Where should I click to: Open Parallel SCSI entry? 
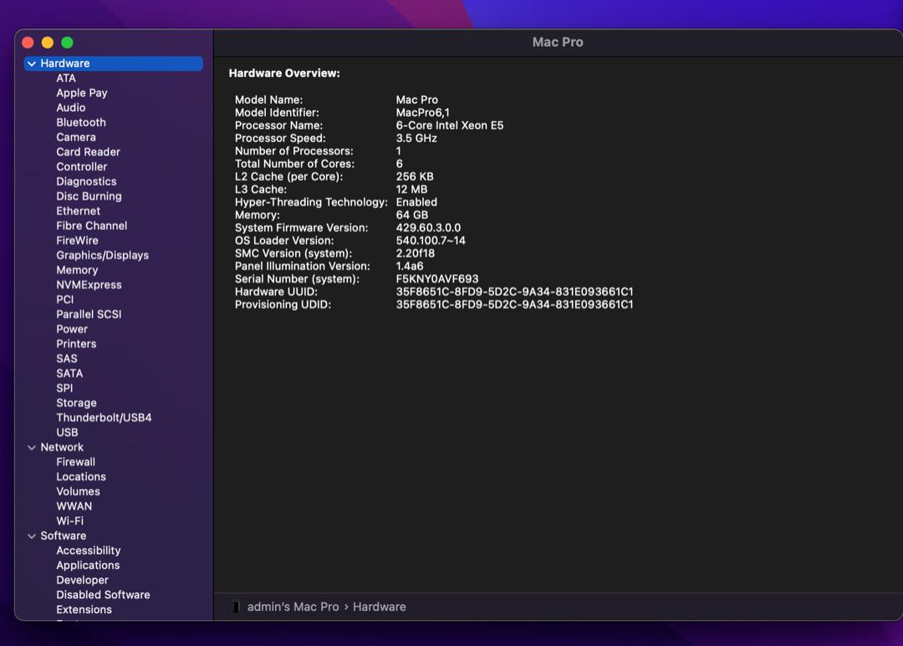[89, 314]
